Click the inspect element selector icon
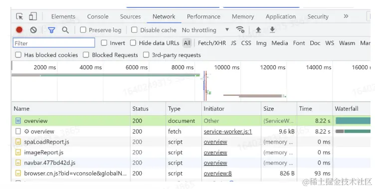The image size is (375, 189). (x=19, y=16)
